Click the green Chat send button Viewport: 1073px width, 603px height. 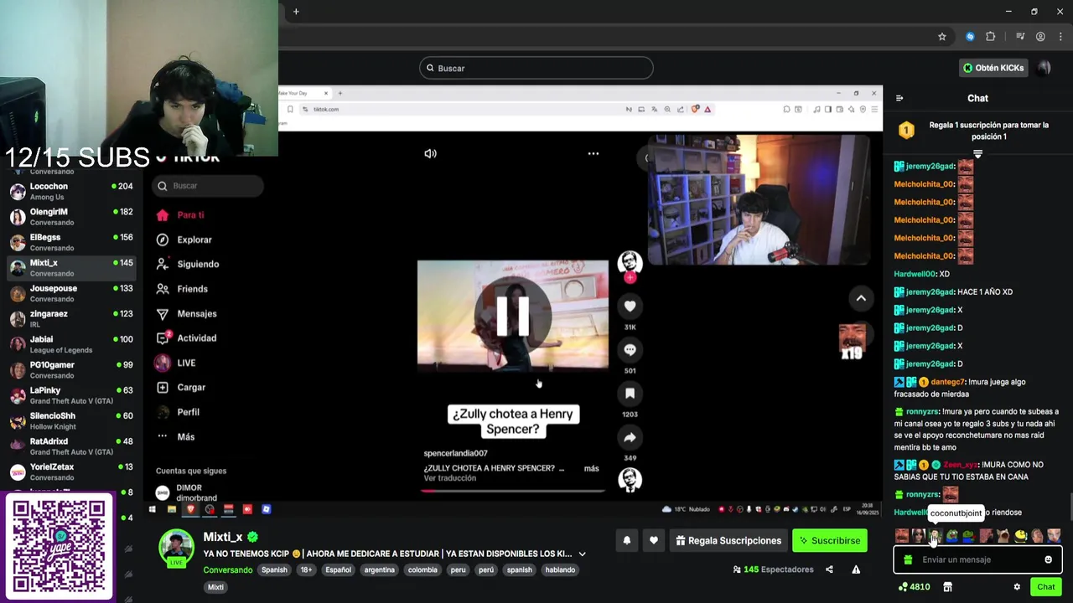1046,587
